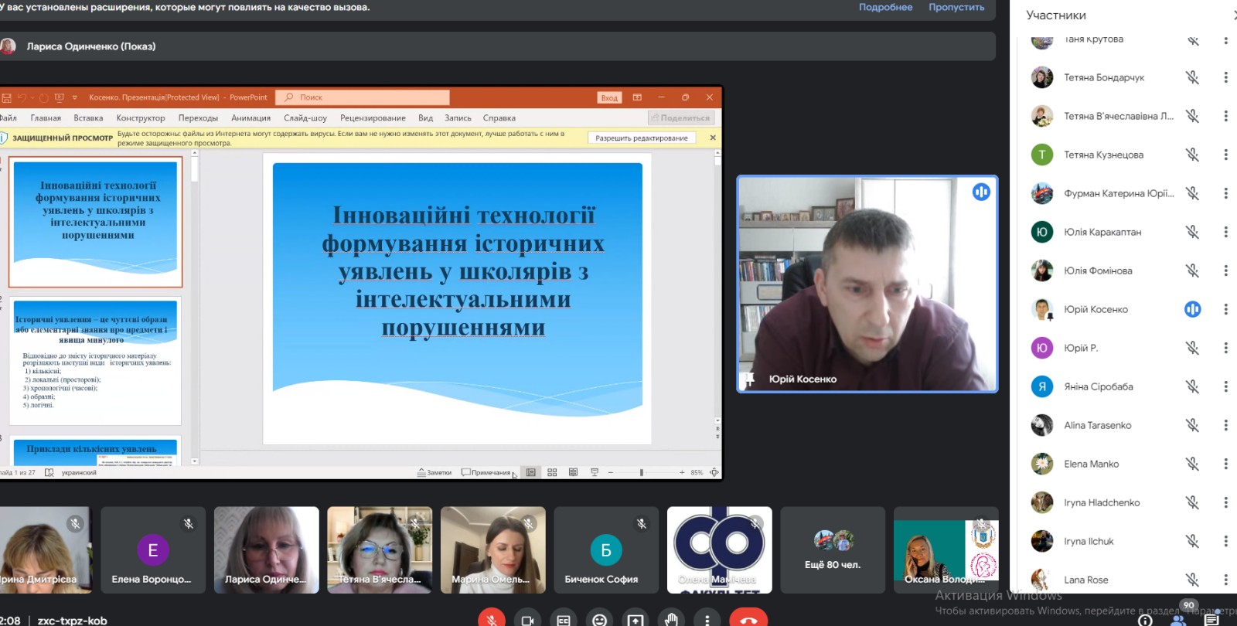
Task: Open more options for Тетяна Кузнецова
Action: click(1225, 155)
